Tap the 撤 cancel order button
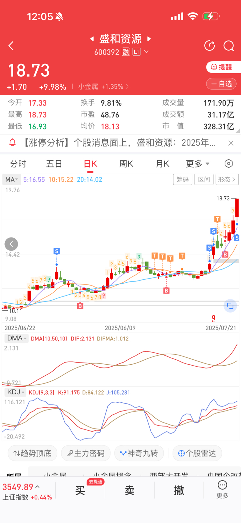Screen dimensions: 241x523 point(179,490)
